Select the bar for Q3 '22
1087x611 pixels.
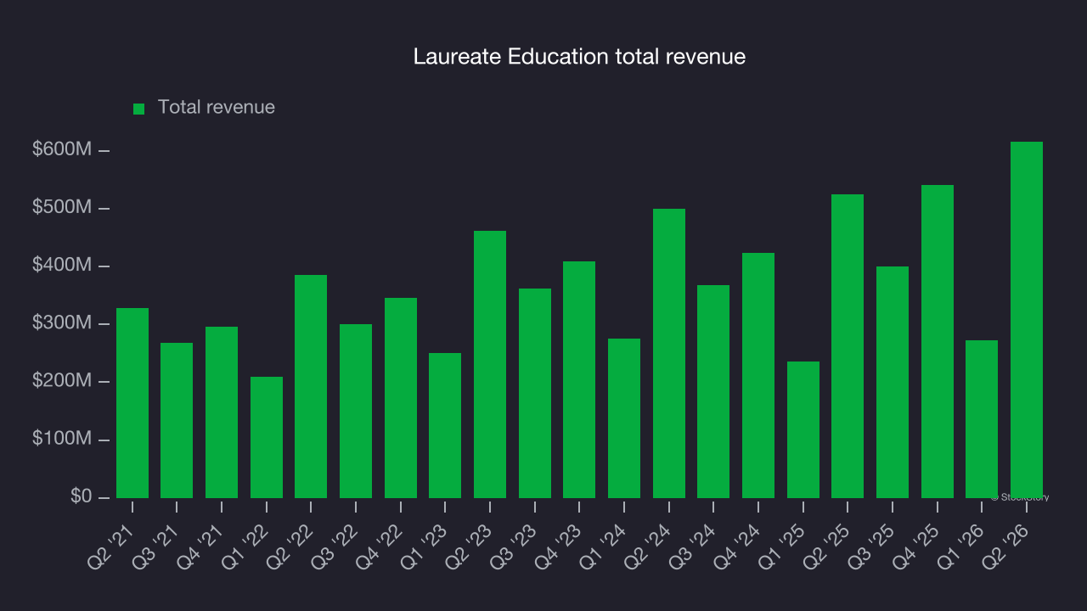356,411
